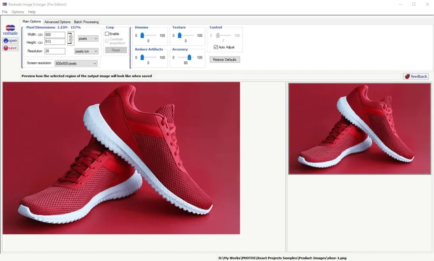Switch to the Advanced Options tab
The width and height of the screenshot is (434, 261).
pos(57,21)
